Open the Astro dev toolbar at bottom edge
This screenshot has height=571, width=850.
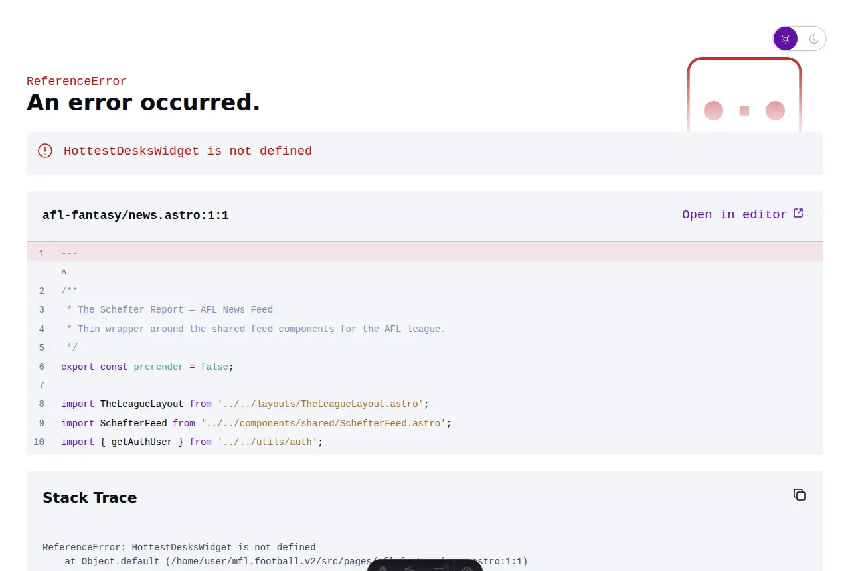click(x=425, y=565)
